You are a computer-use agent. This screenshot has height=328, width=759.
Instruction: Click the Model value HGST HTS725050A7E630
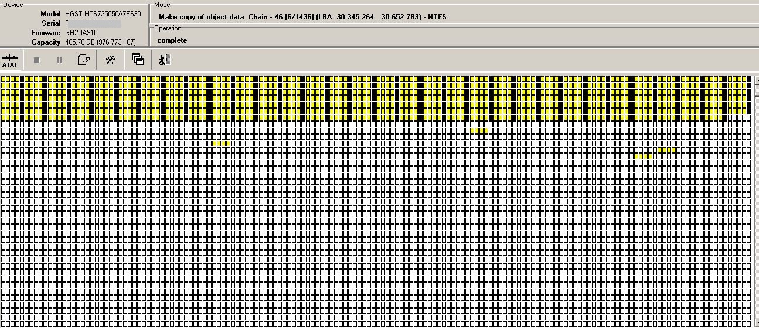click(103, 13)
